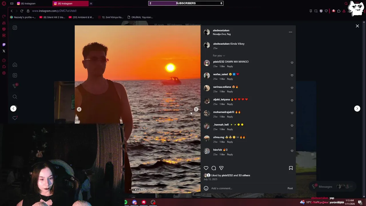The width and height of the screenshot is (366, 206).
Task: Open ORJİNAL Yayınları bookmark
Action: pos(140,17)
